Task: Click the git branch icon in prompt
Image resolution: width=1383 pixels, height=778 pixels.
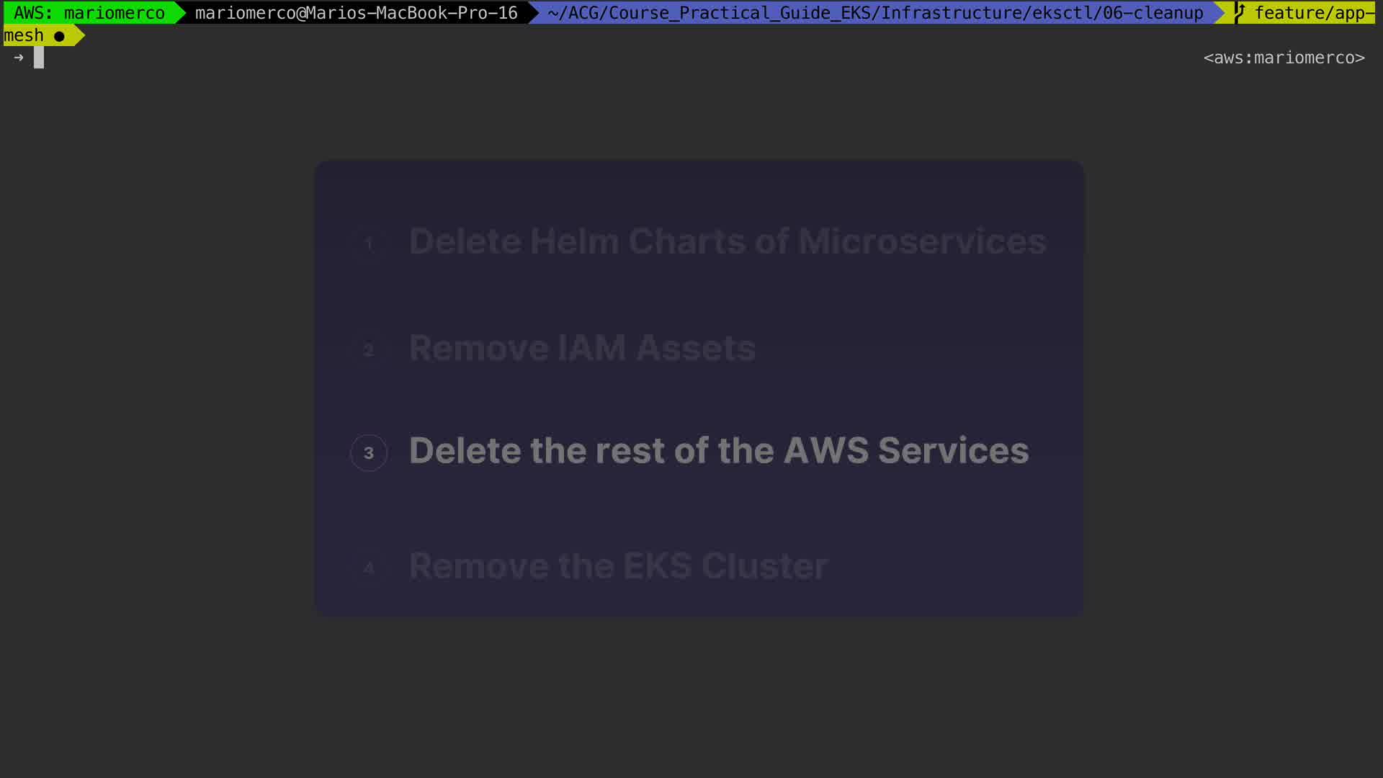Action: click(x=1240, y=12)
